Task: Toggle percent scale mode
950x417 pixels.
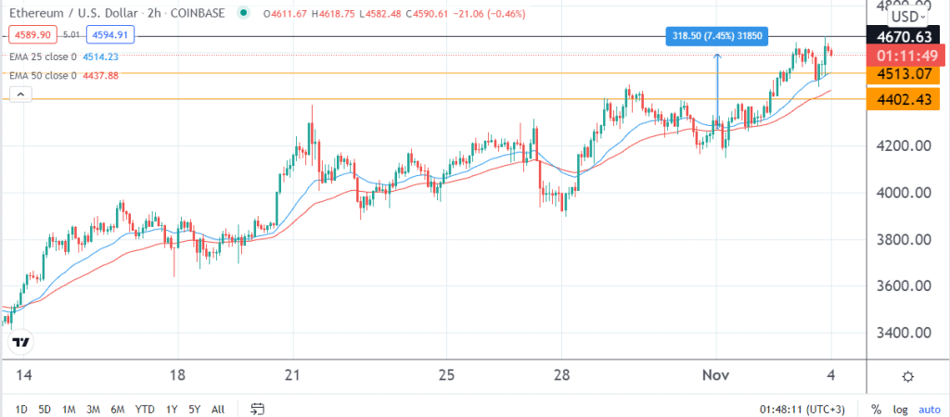Action: [x=876, y=410]
